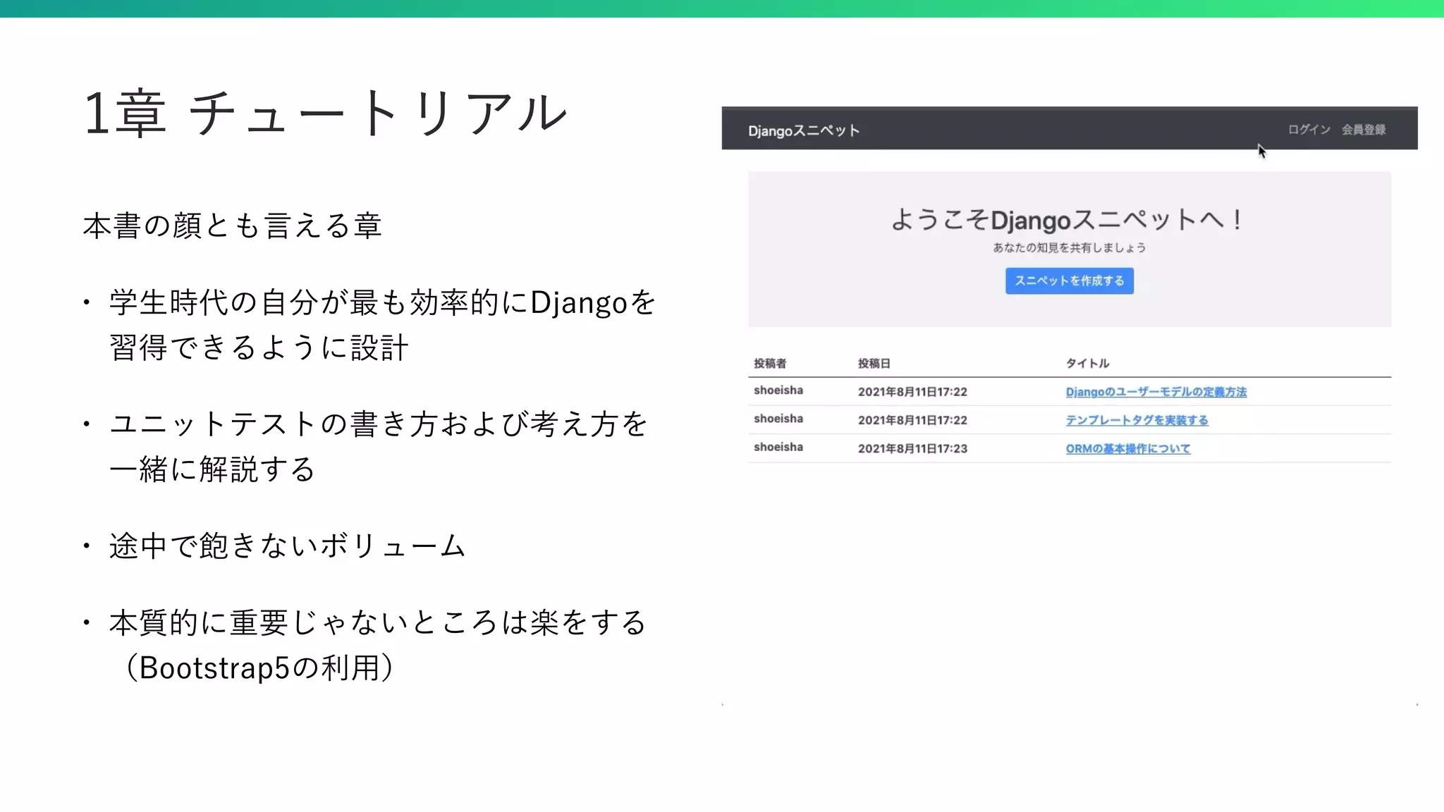Click shoeisha in the second table row
The image size is (1444, 812).
click(x=778, y=419)
